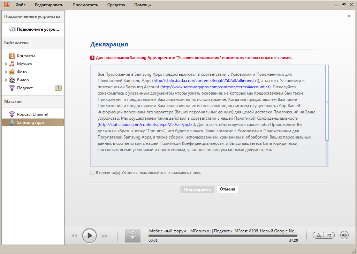
Task: Click the device connect icon in sidebar
Action: click(x=12, y=29)
